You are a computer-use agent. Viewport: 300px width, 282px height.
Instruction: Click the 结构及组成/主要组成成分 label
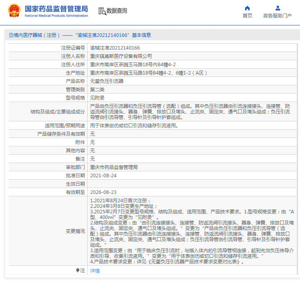pos(57,112)
